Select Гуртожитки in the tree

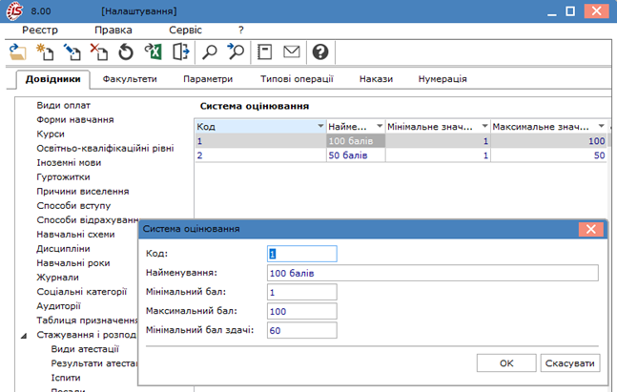coord(63,177)
